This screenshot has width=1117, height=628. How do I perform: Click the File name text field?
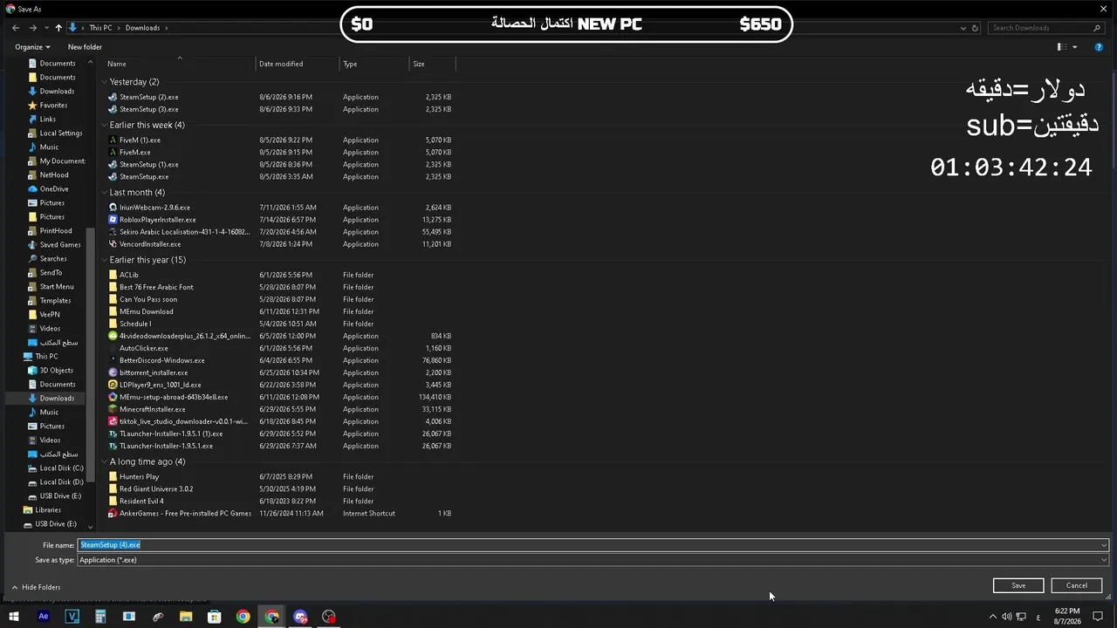[588, 545]
